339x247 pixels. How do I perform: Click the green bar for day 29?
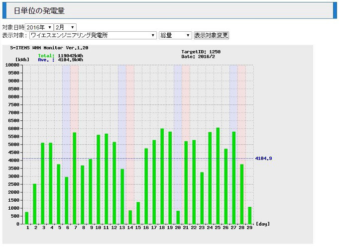click(x=250, y=216)
